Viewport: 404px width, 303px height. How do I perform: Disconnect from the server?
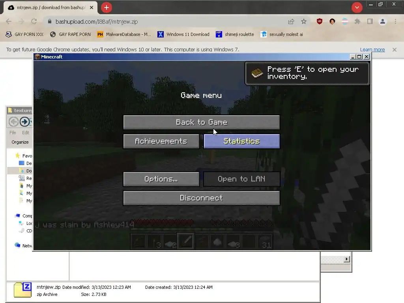pyautogui.click(x=202, y=198)
